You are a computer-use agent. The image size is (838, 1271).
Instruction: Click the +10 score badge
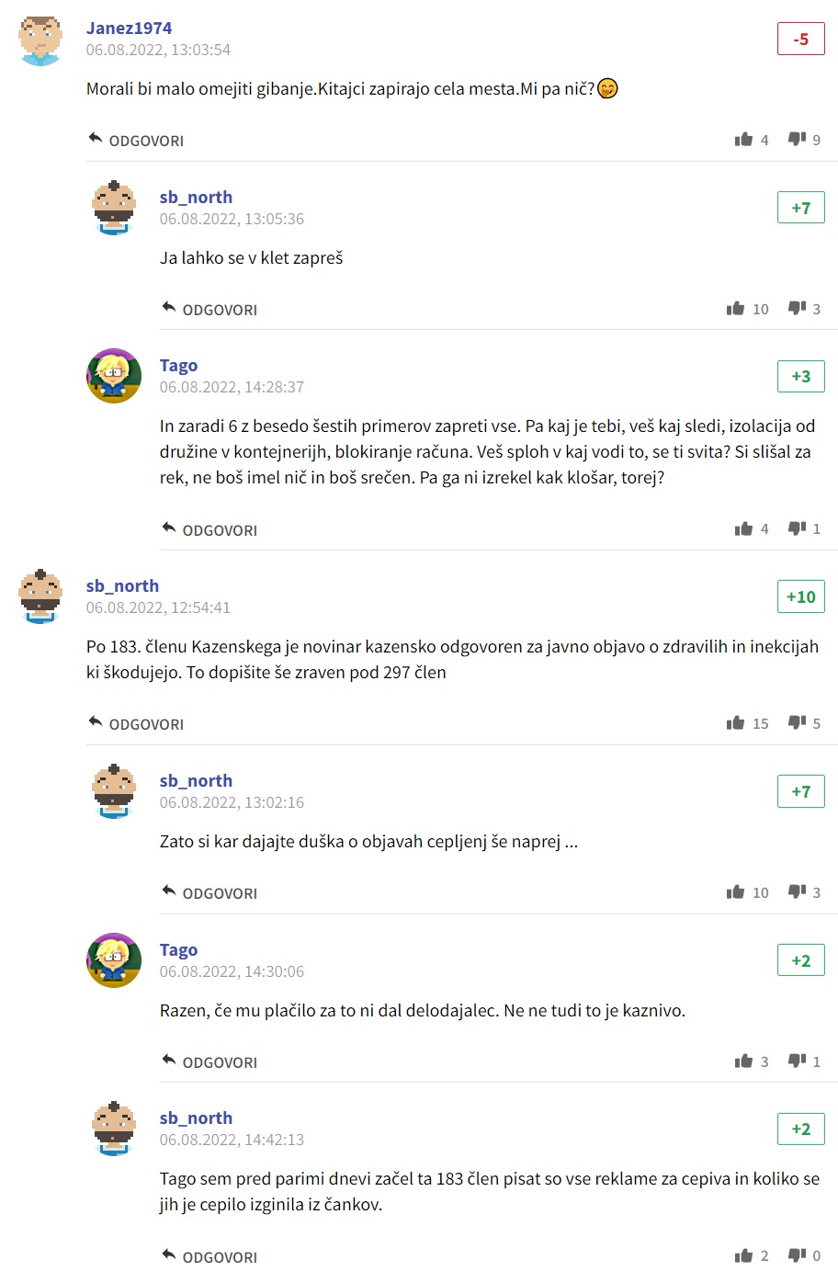[801, 596]
